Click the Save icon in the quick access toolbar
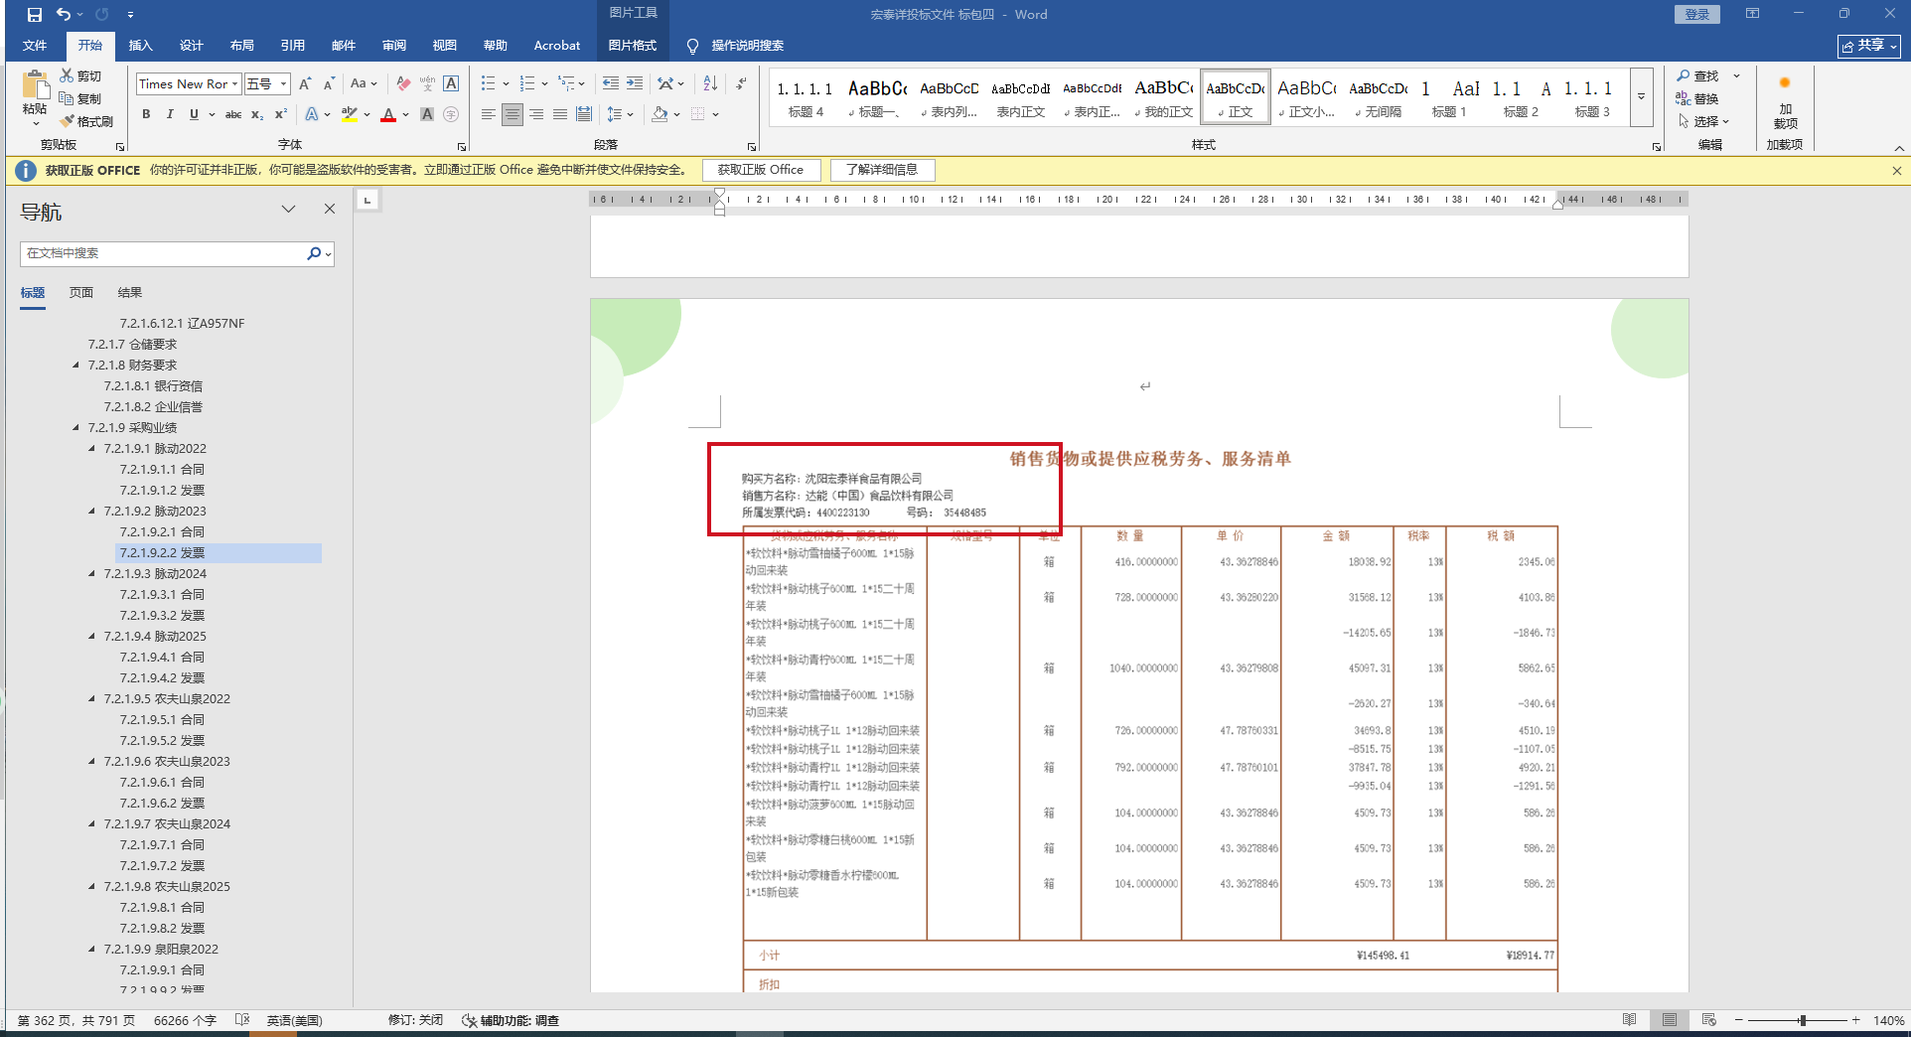 pyautogui.click(x=35, y=15)
